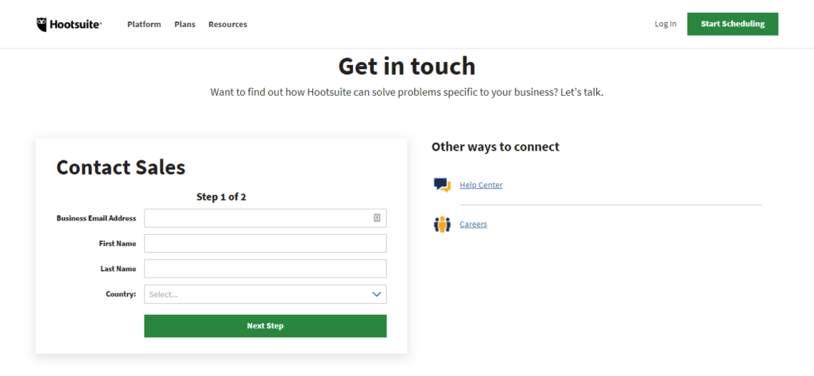The width and height of the screenshot is (814, 376).
Task: Click the Contact Sales heading
Action: [121, 167]
